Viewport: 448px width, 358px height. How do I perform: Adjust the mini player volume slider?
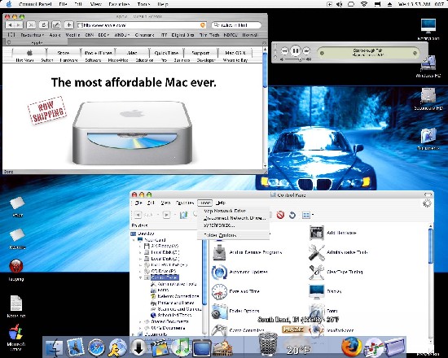[295, 59]
